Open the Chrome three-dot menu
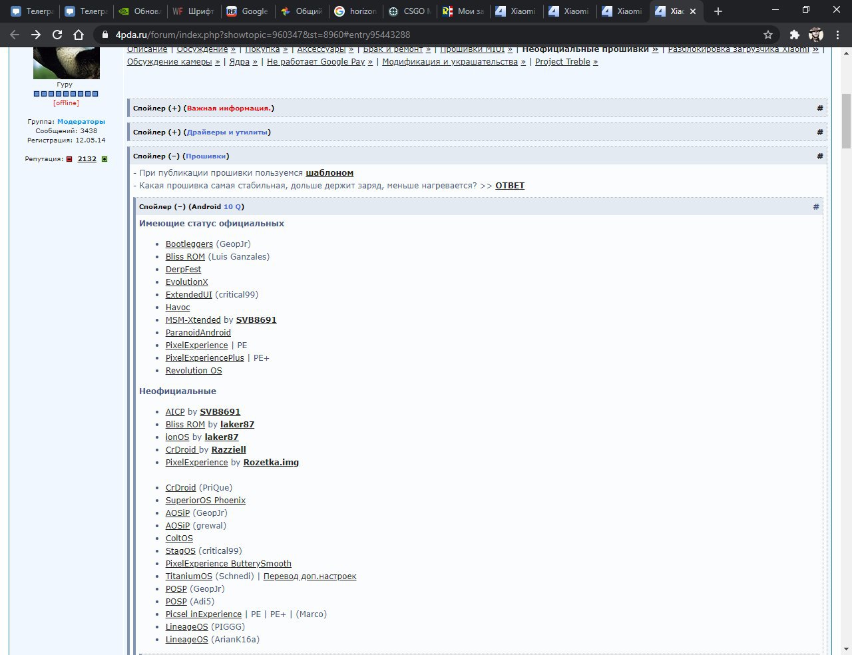The height and width of the screenshot is (655, 852). (837, 35)
